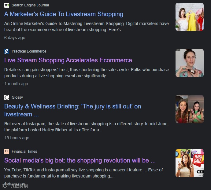Click the Practical Ecommerce favicon
This screenshot has width=211, height=190.
tap(7, 51)
